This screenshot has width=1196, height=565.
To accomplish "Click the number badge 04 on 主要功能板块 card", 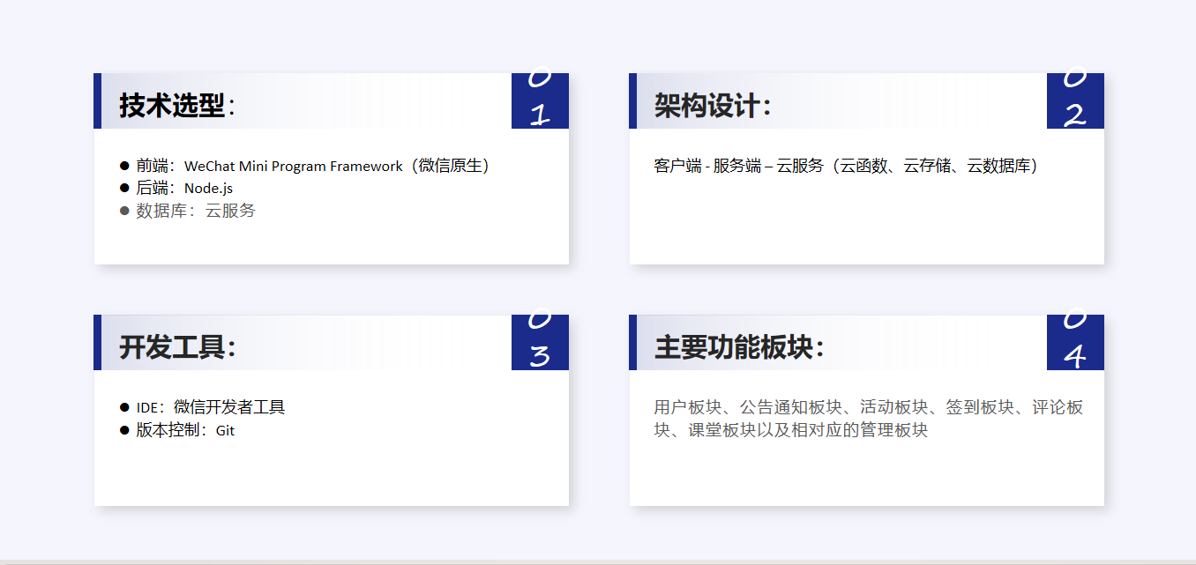I will (1075, 343).
